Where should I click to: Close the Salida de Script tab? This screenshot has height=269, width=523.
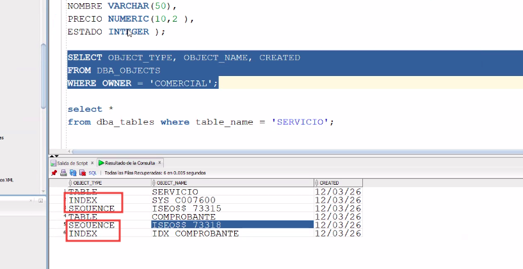92,163
